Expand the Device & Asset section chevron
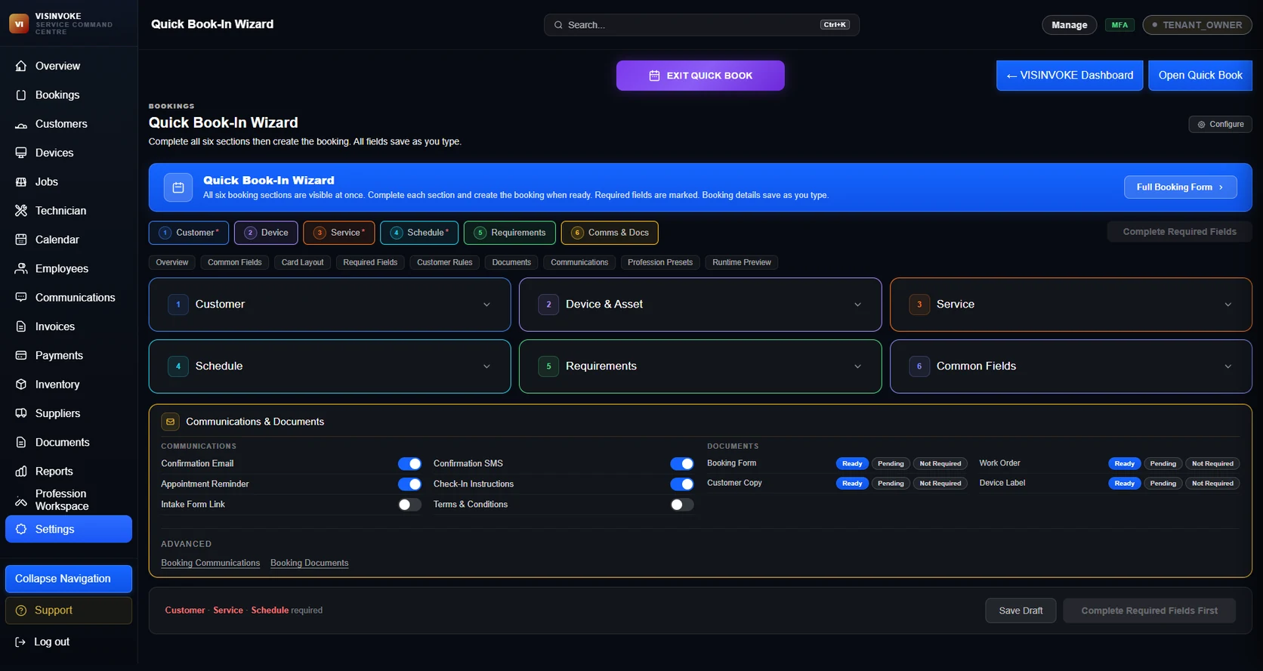 click(x=857, y=305)
